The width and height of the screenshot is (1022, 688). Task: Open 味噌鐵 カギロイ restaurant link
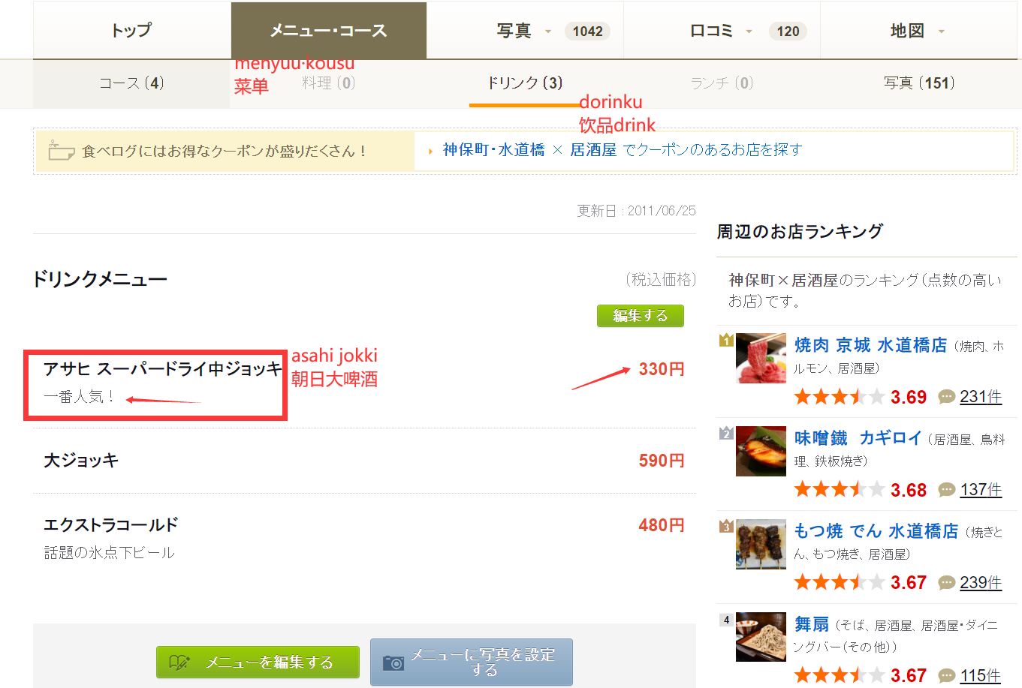point(858,438)
